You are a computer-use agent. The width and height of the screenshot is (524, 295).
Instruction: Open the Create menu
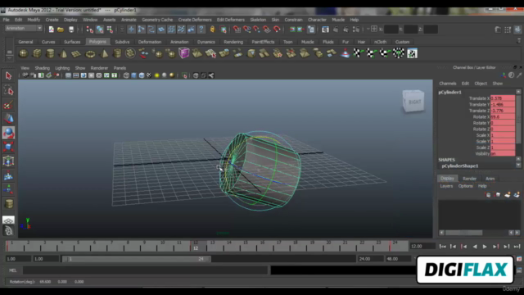(x=52, y=20)
